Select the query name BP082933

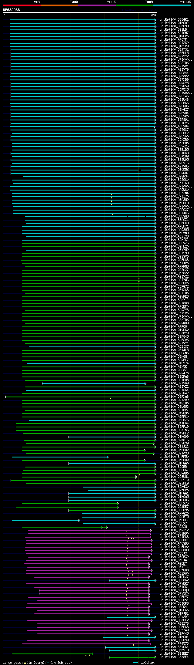pyautogui.click(x=12, y=10)
